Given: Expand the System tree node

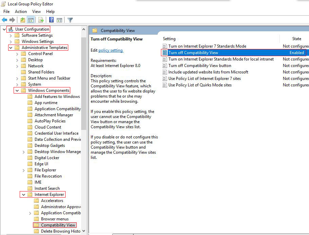Looking at the screenshot, I should click(17, 84).
